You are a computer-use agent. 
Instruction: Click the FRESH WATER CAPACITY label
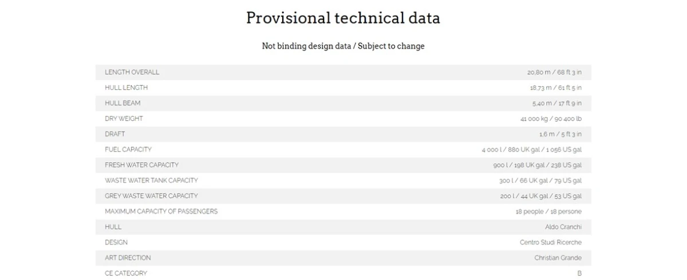click(141, 165)
